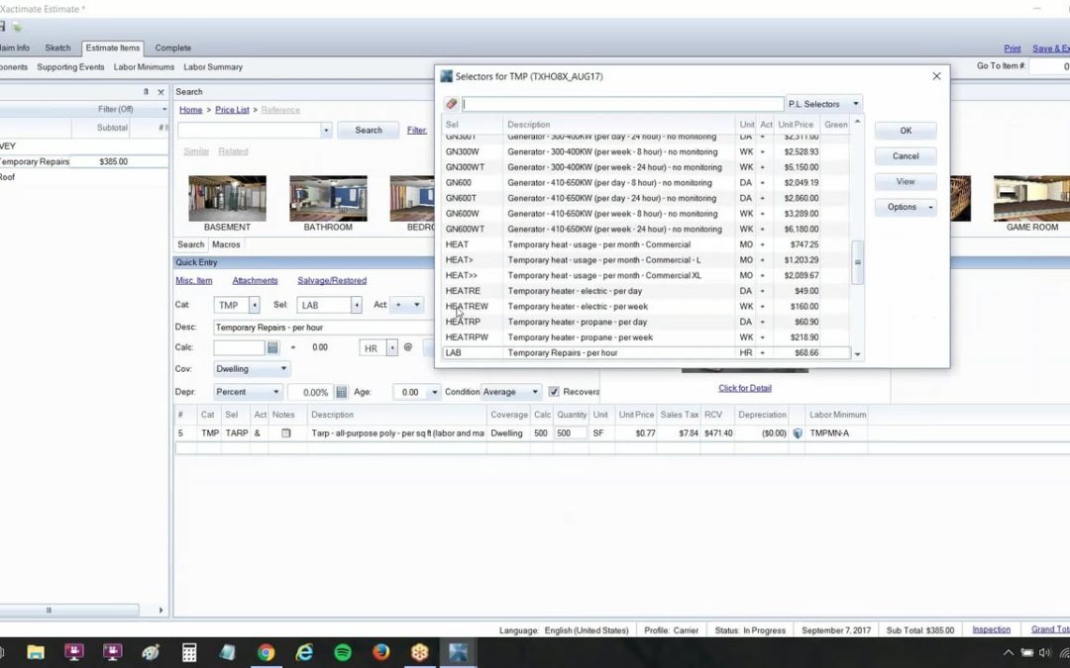Pin the left panel with pushpin icon
Screen dimensions: 1070x668
pyautogui.click(x=146, y=91)
